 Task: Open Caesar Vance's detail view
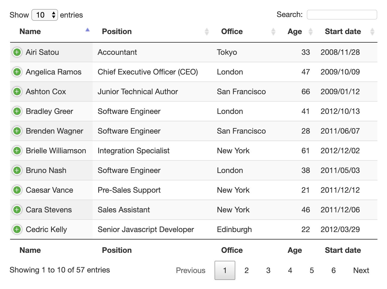17,190
